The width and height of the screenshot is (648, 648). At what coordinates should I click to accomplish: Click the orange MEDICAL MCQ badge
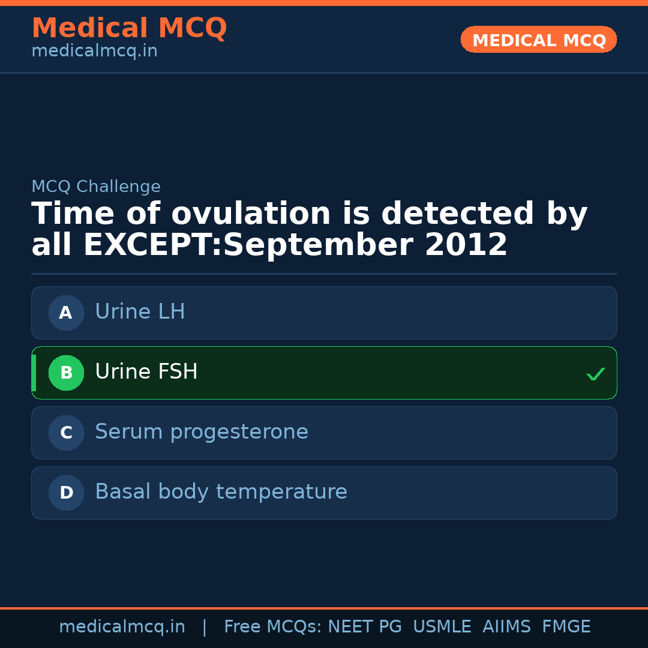coord(538,40)
